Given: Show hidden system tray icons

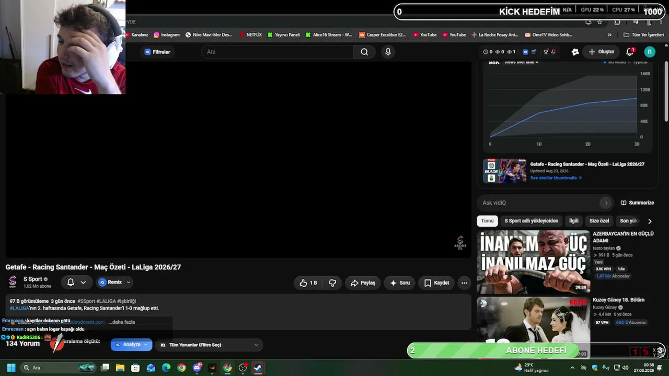Looking at the screenshot, I should coord(572,368).
